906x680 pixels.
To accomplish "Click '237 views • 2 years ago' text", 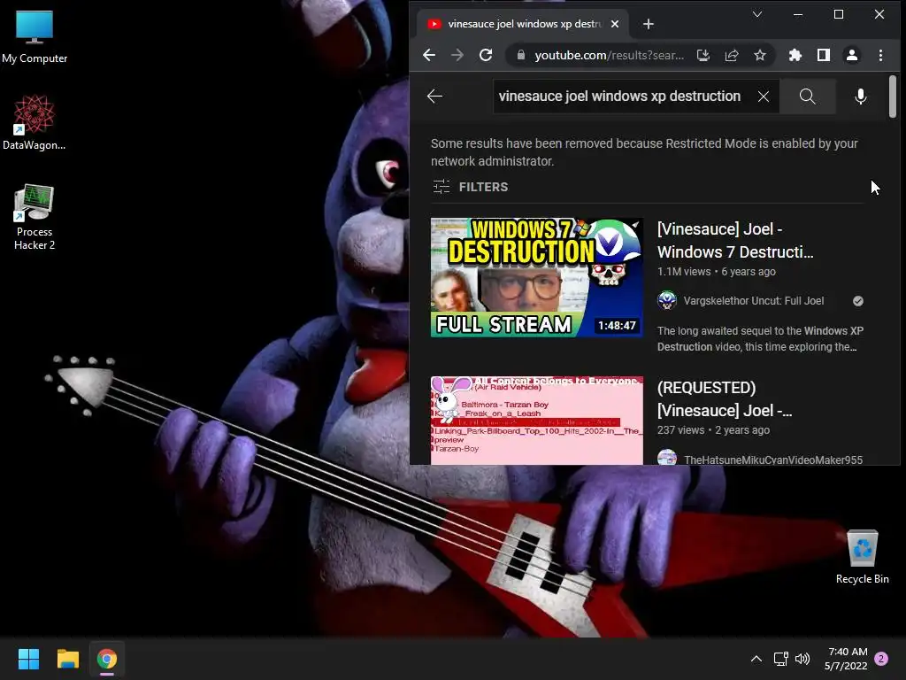I will tap(714, 429).
